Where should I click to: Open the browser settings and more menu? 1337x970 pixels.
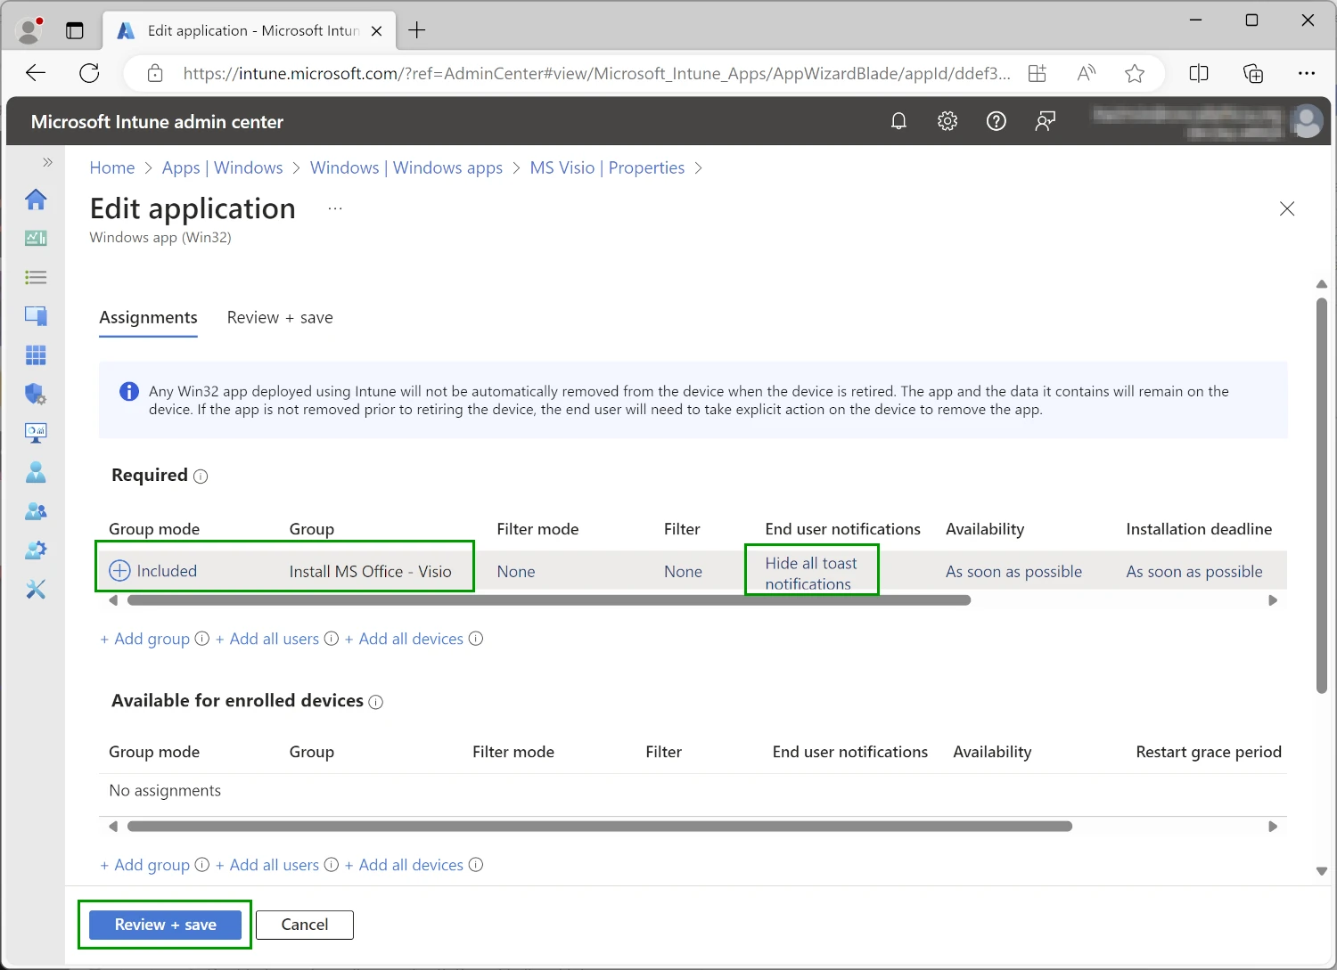point(1307,73)
